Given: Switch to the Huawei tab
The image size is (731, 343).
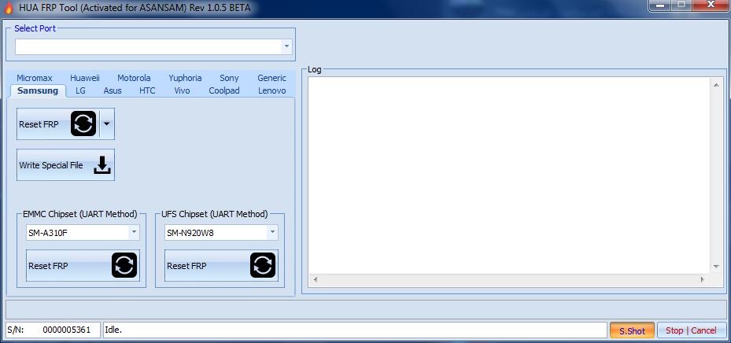Looking at the screenshot, I should pos(85,78).
